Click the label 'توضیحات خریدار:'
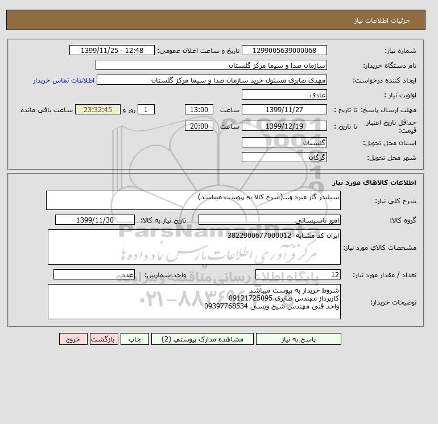This screenshot has width=438, height=424. [x=393, y=302]
